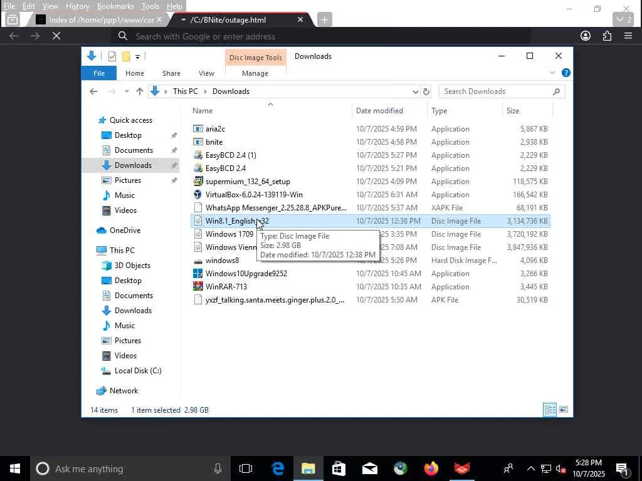This screenshot has width=642, height=481.
Task: Select EasyBCD 2.4 (1) installer
Action: [231, 155]
